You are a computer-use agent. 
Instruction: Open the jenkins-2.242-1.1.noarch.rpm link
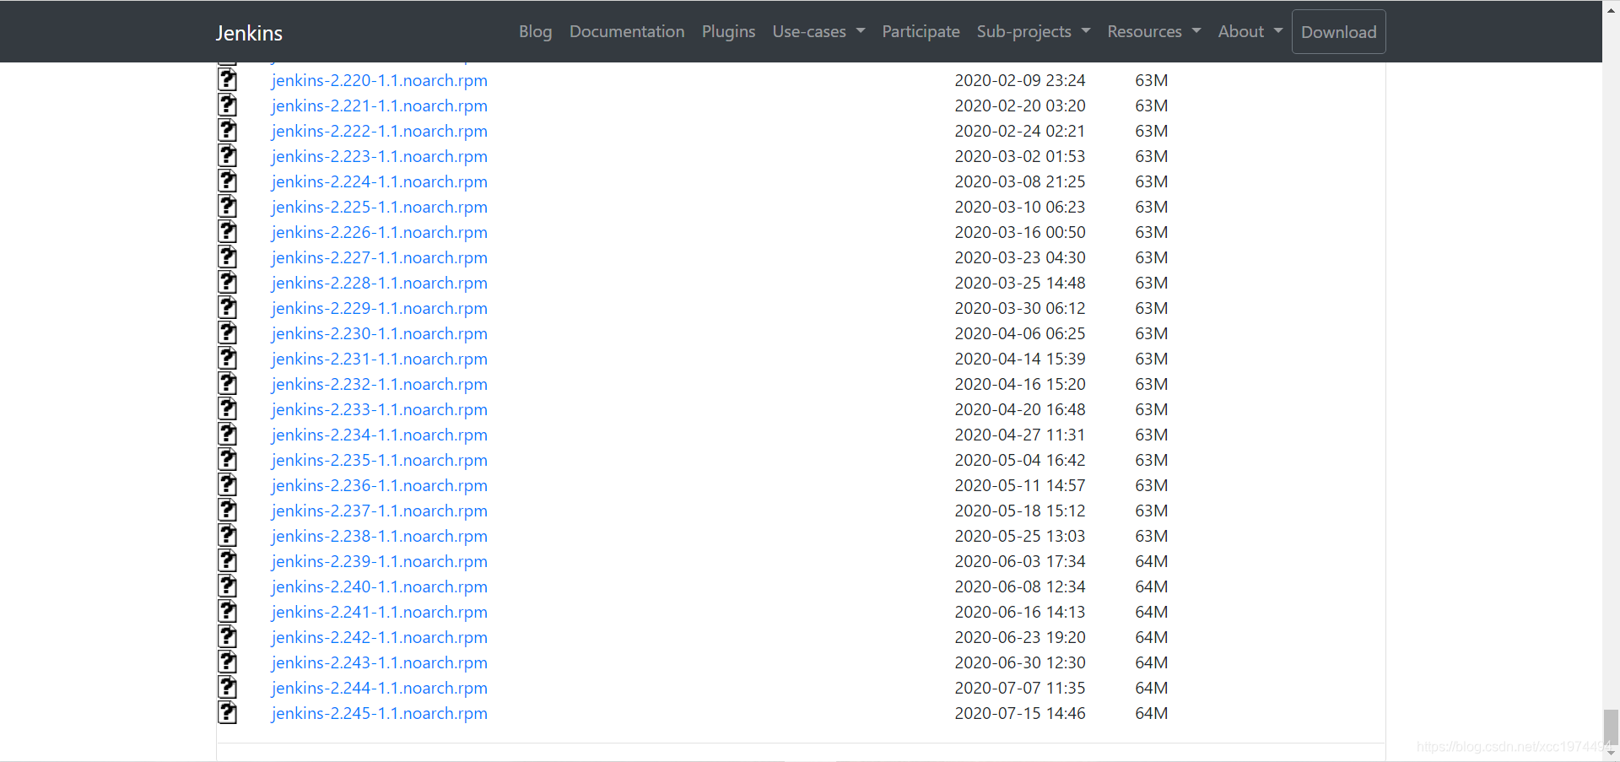coord(380,637)
